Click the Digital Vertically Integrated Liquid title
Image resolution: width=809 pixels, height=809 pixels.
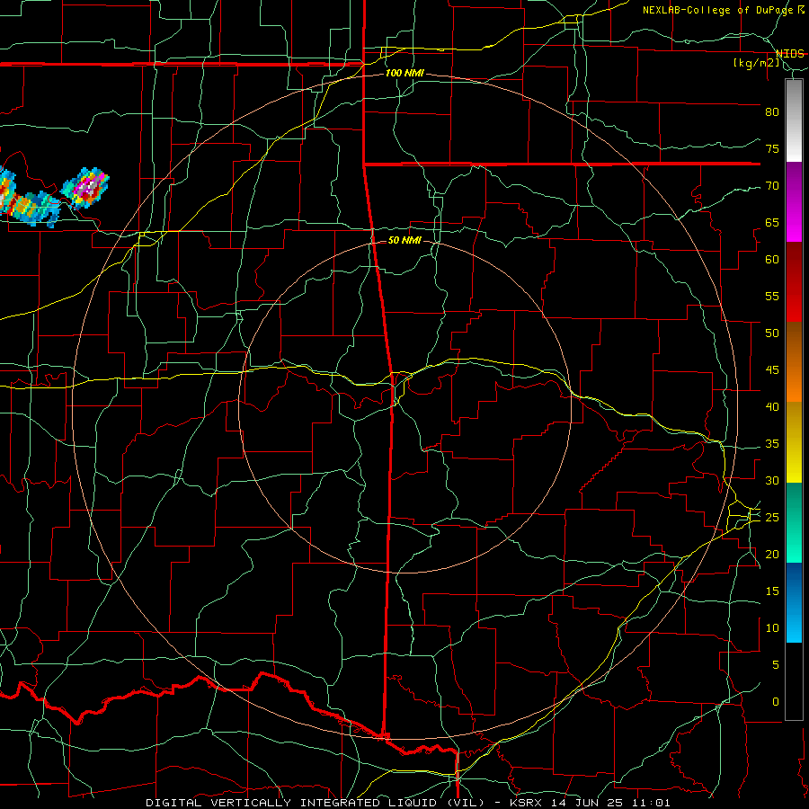(x=315, y=803)
